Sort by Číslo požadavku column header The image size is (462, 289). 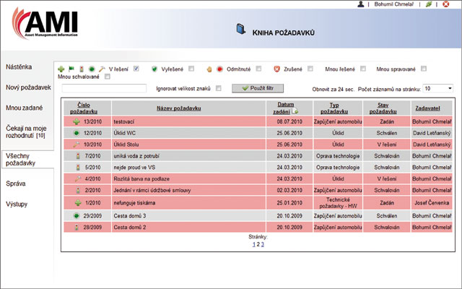(84, 108)
